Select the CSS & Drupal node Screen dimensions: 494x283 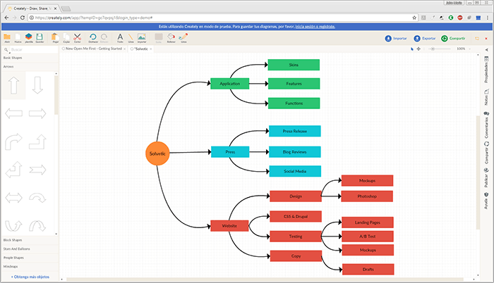tap(296, 216)
